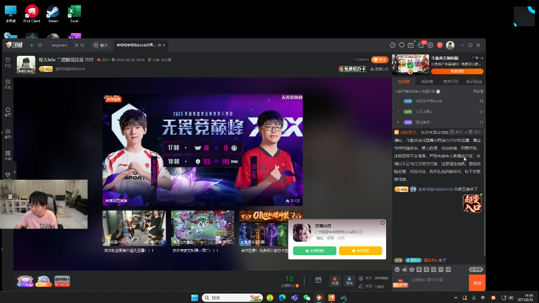Image resolution: width=539 pixels, height=303 pixels.
Task: Open the gym stream thumbnail
Action: [x=134, y=228]
